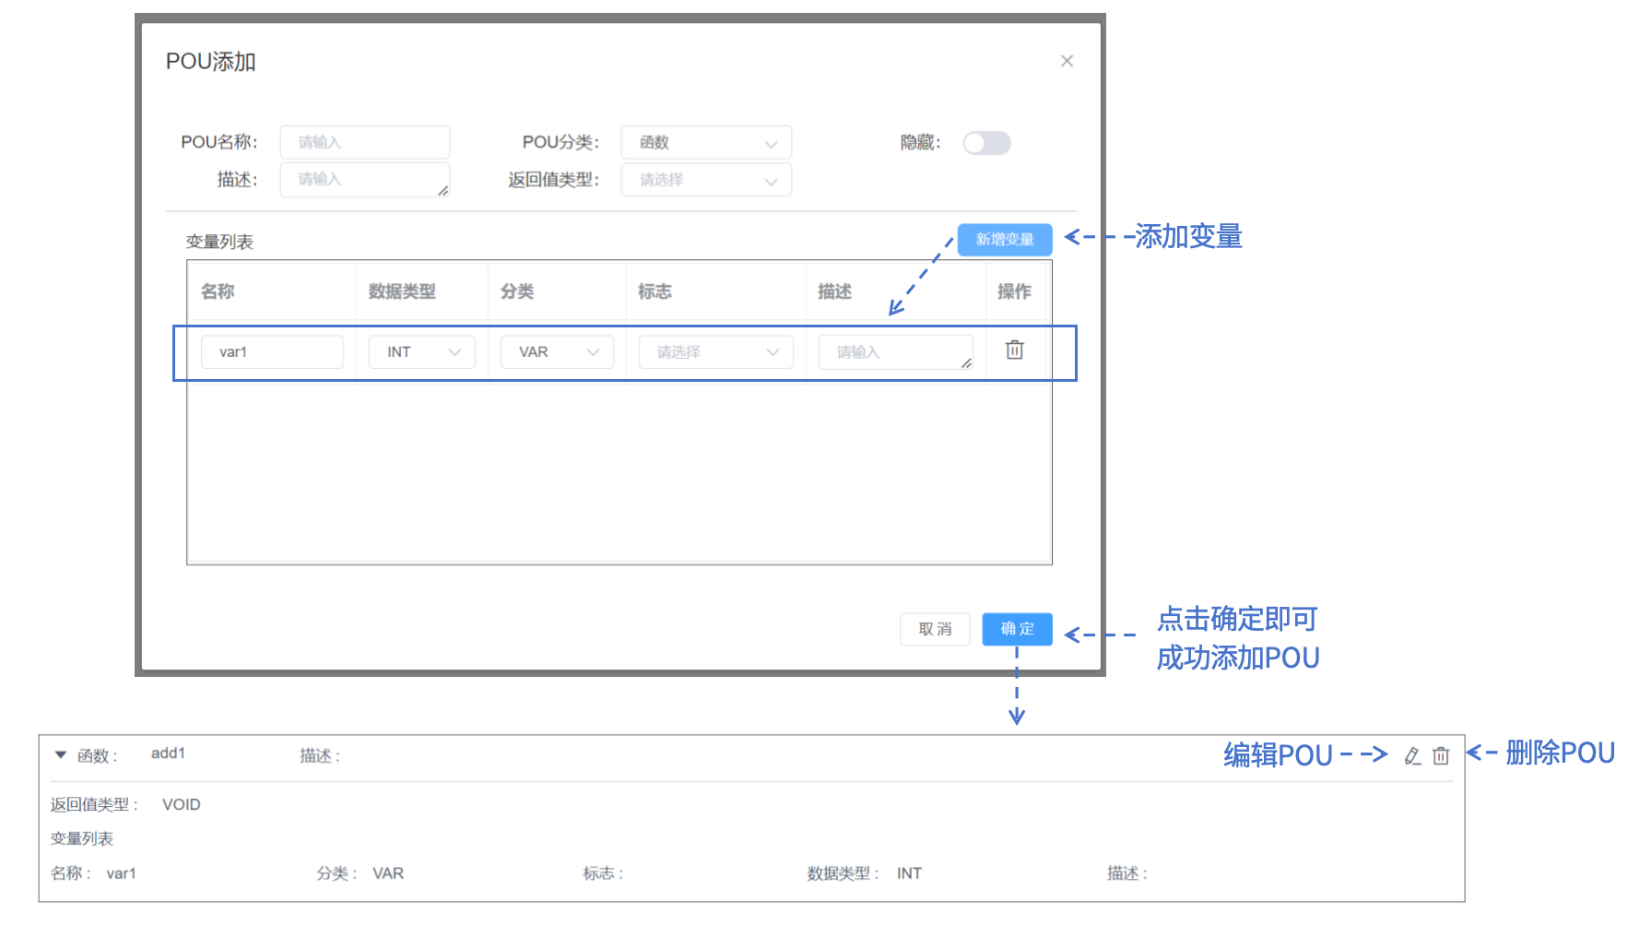Click the 变量列表 label in the dialog

tap(219, 242)
